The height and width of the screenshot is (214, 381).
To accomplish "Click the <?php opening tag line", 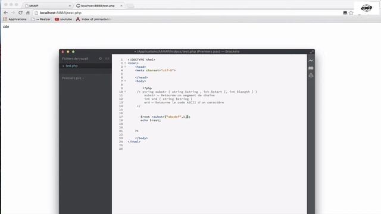I will click(147, 89).
